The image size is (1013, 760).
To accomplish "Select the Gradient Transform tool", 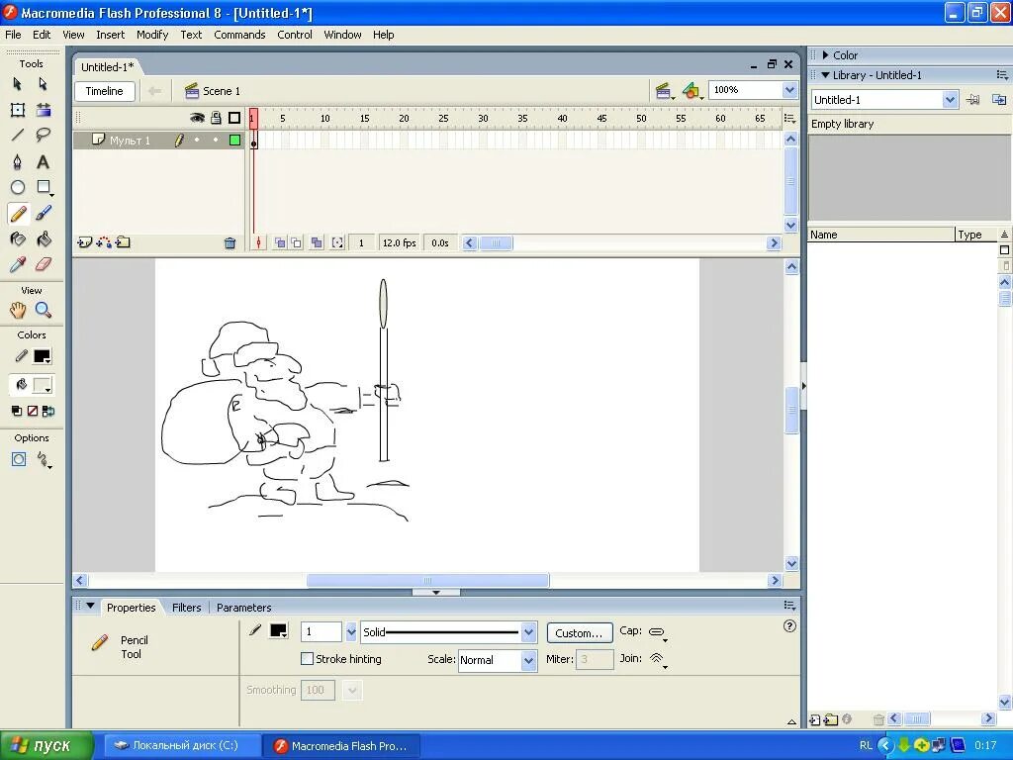I will (x=44, y=110).
